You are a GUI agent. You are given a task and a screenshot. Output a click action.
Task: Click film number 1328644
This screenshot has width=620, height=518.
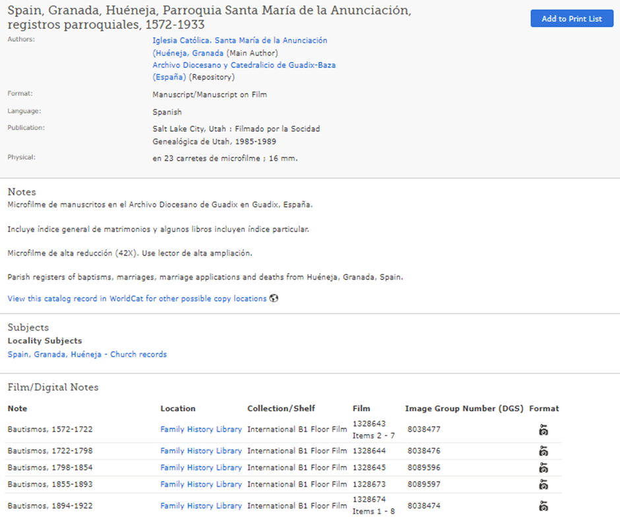pyautogui.click(x=369, y=451)
